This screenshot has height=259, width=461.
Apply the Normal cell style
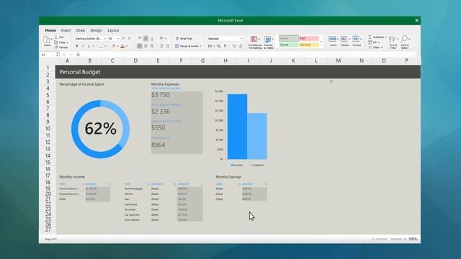click(289, 38)
